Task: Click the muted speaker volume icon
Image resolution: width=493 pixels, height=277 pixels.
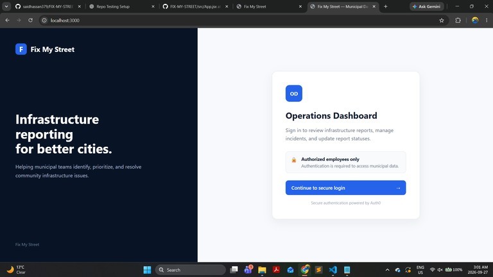Action: coord(440,270)
